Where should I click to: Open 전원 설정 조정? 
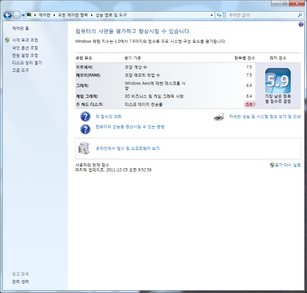coord(25,55)
